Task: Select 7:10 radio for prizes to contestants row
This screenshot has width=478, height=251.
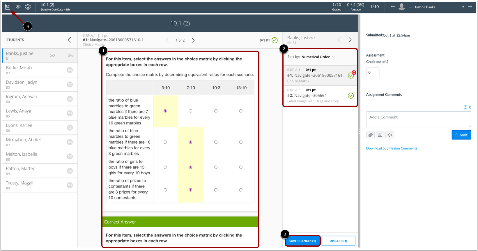Action: (x=190, y=190)
